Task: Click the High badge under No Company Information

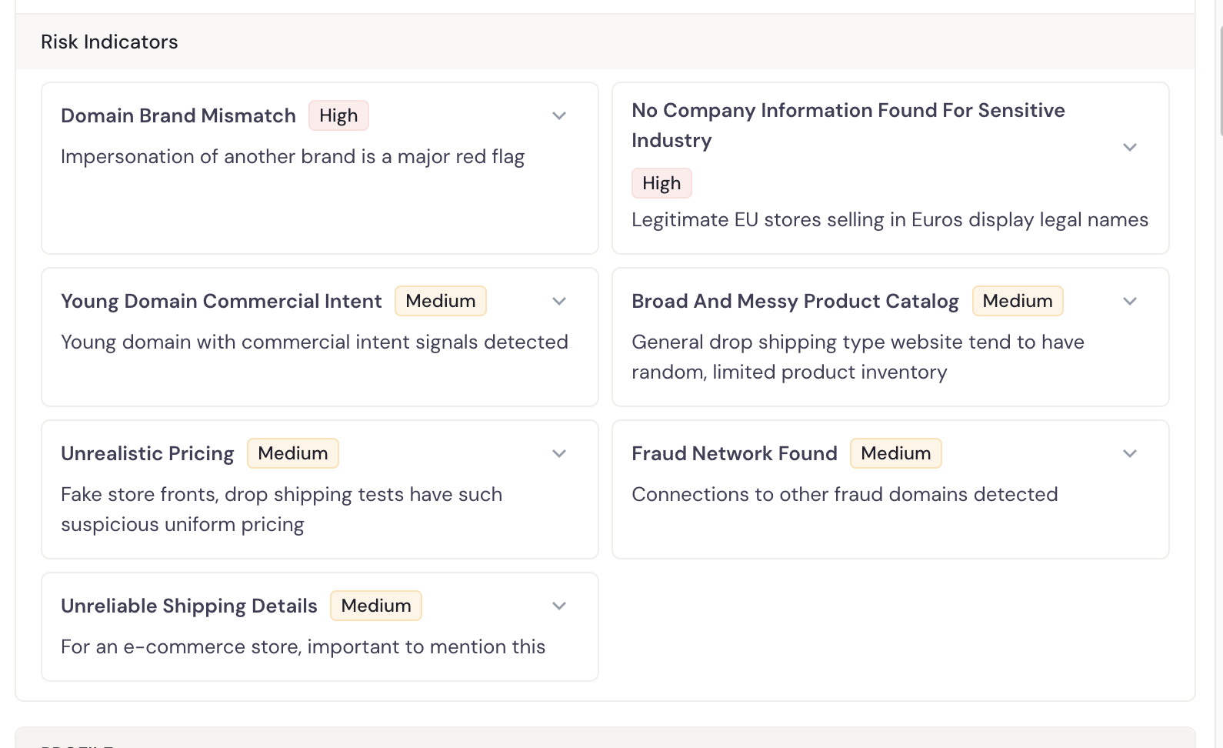Action: (661, 184)
